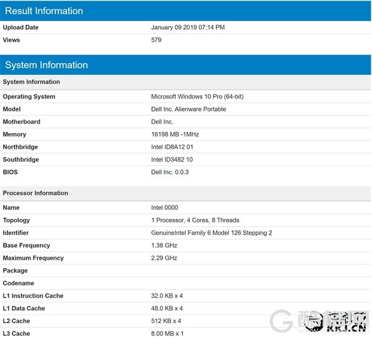Select the 8.00 MB x 1 value

(167, 334)
